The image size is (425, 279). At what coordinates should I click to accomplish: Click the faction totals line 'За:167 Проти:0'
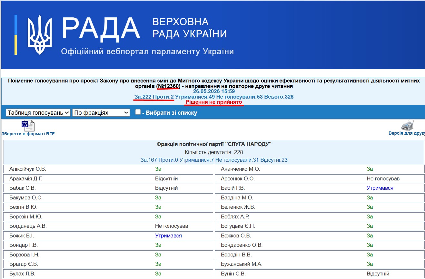pyautogui.click(x=159, y=160)
